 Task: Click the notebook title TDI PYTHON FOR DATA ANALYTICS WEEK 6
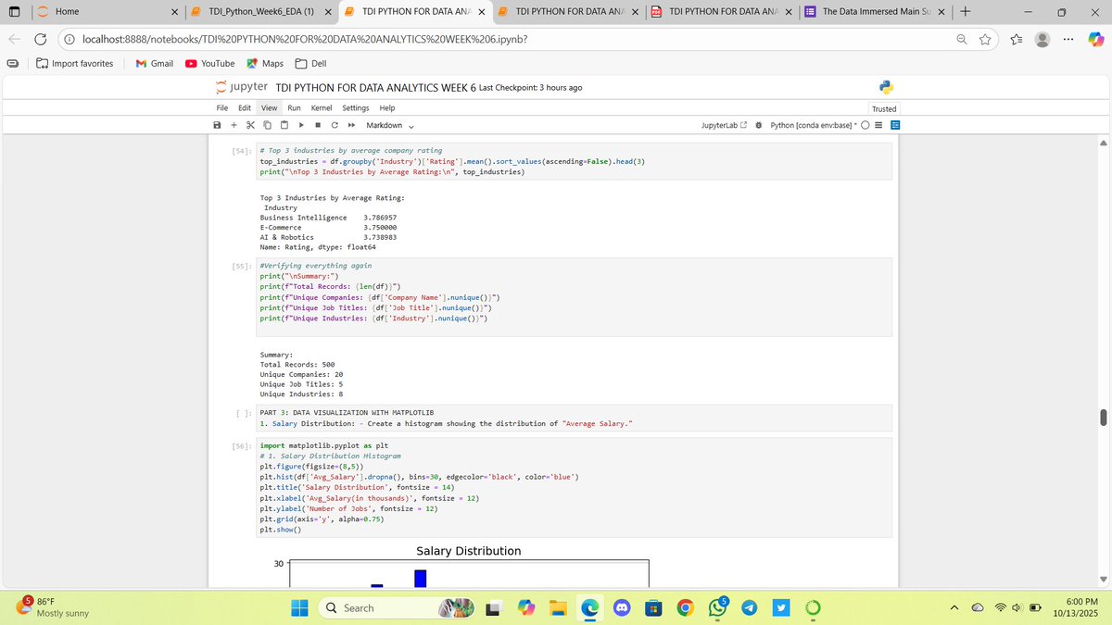point(374,87)
